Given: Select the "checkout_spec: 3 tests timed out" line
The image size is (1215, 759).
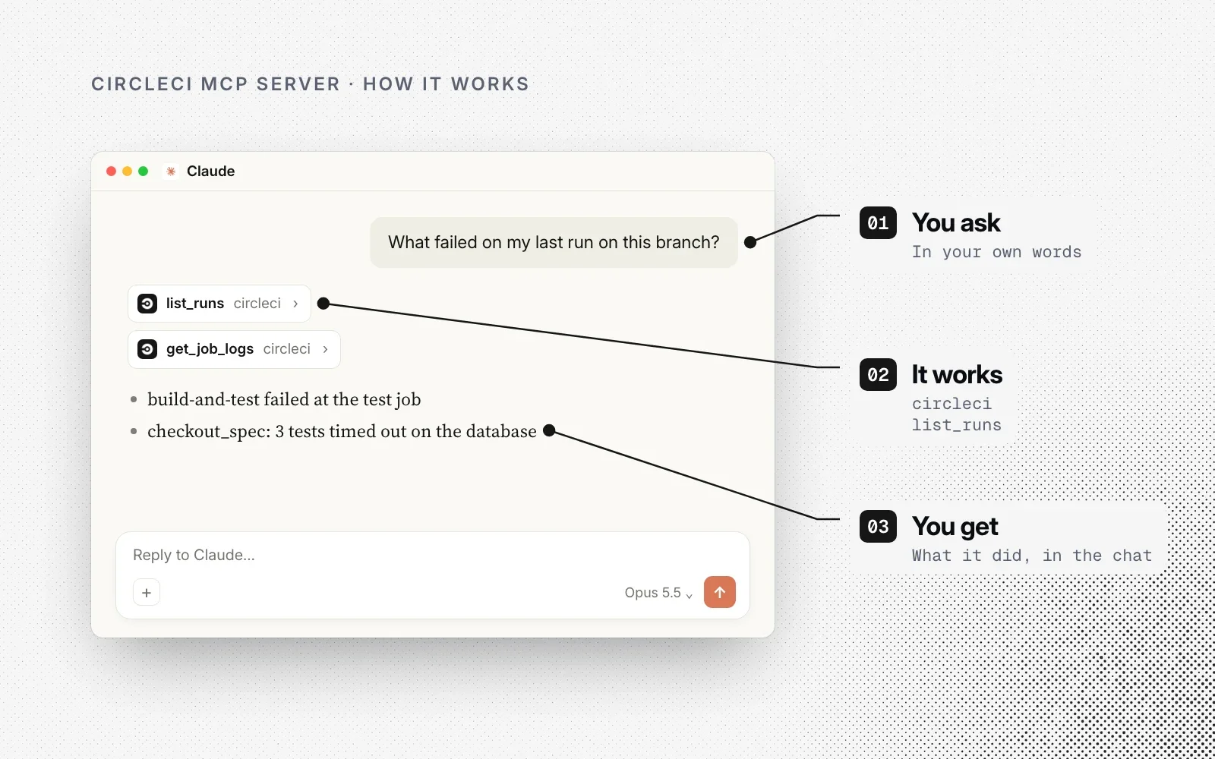Looking at the screenshot, I should tap(342, 431).
